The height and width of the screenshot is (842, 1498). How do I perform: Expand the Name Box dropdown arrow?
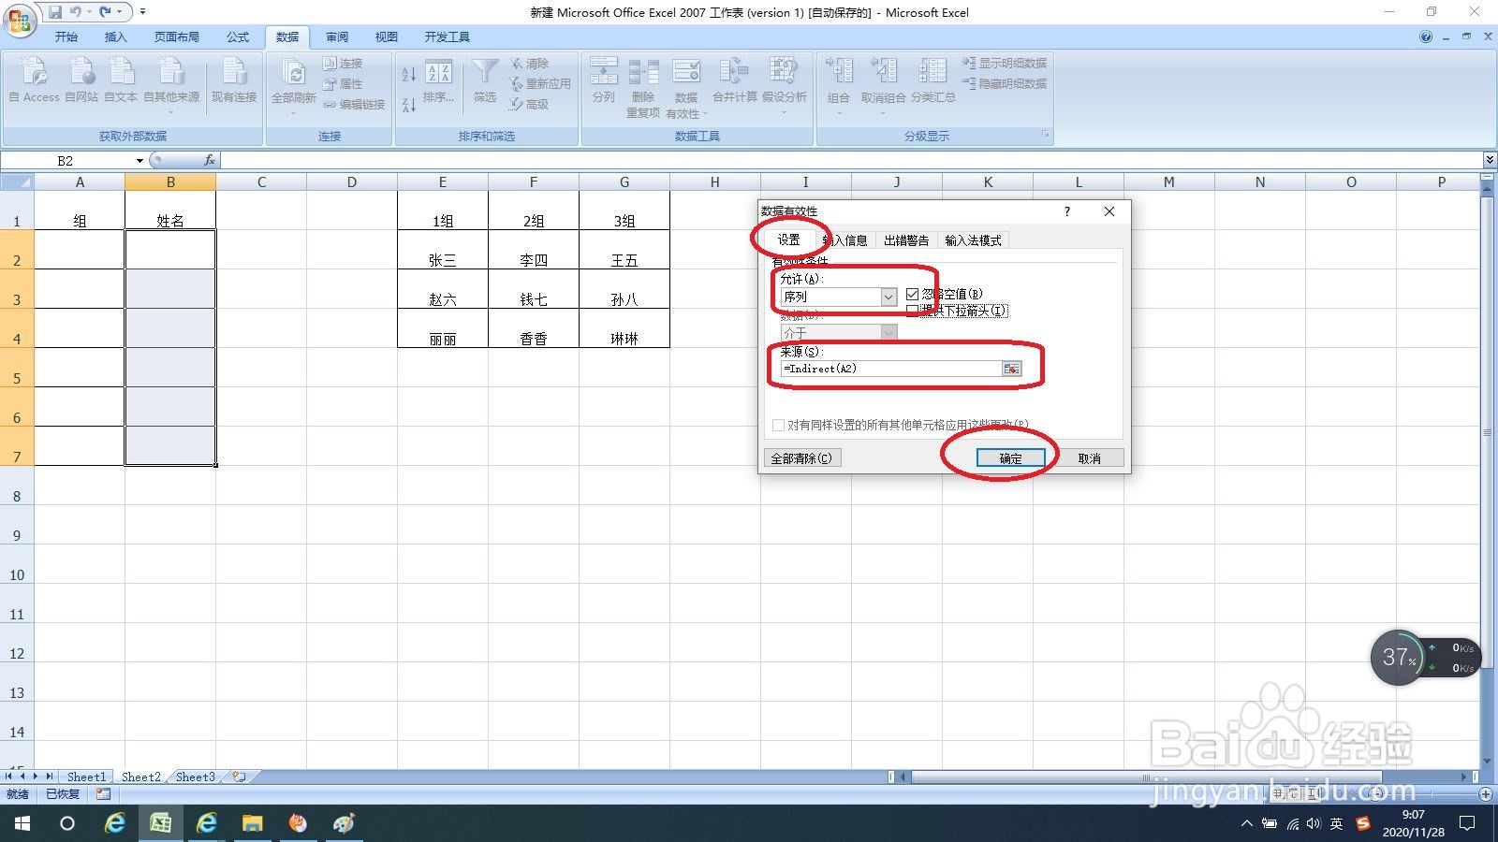pos(140,161)
